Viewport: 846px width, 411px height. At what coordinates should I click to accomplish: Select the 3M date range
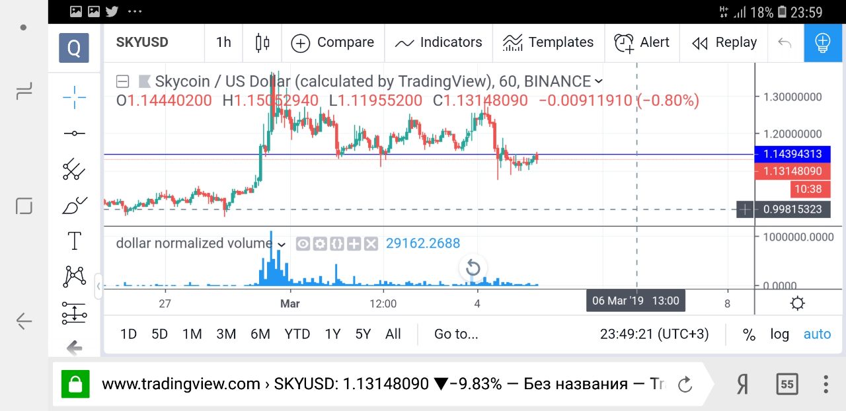[226, 334]
